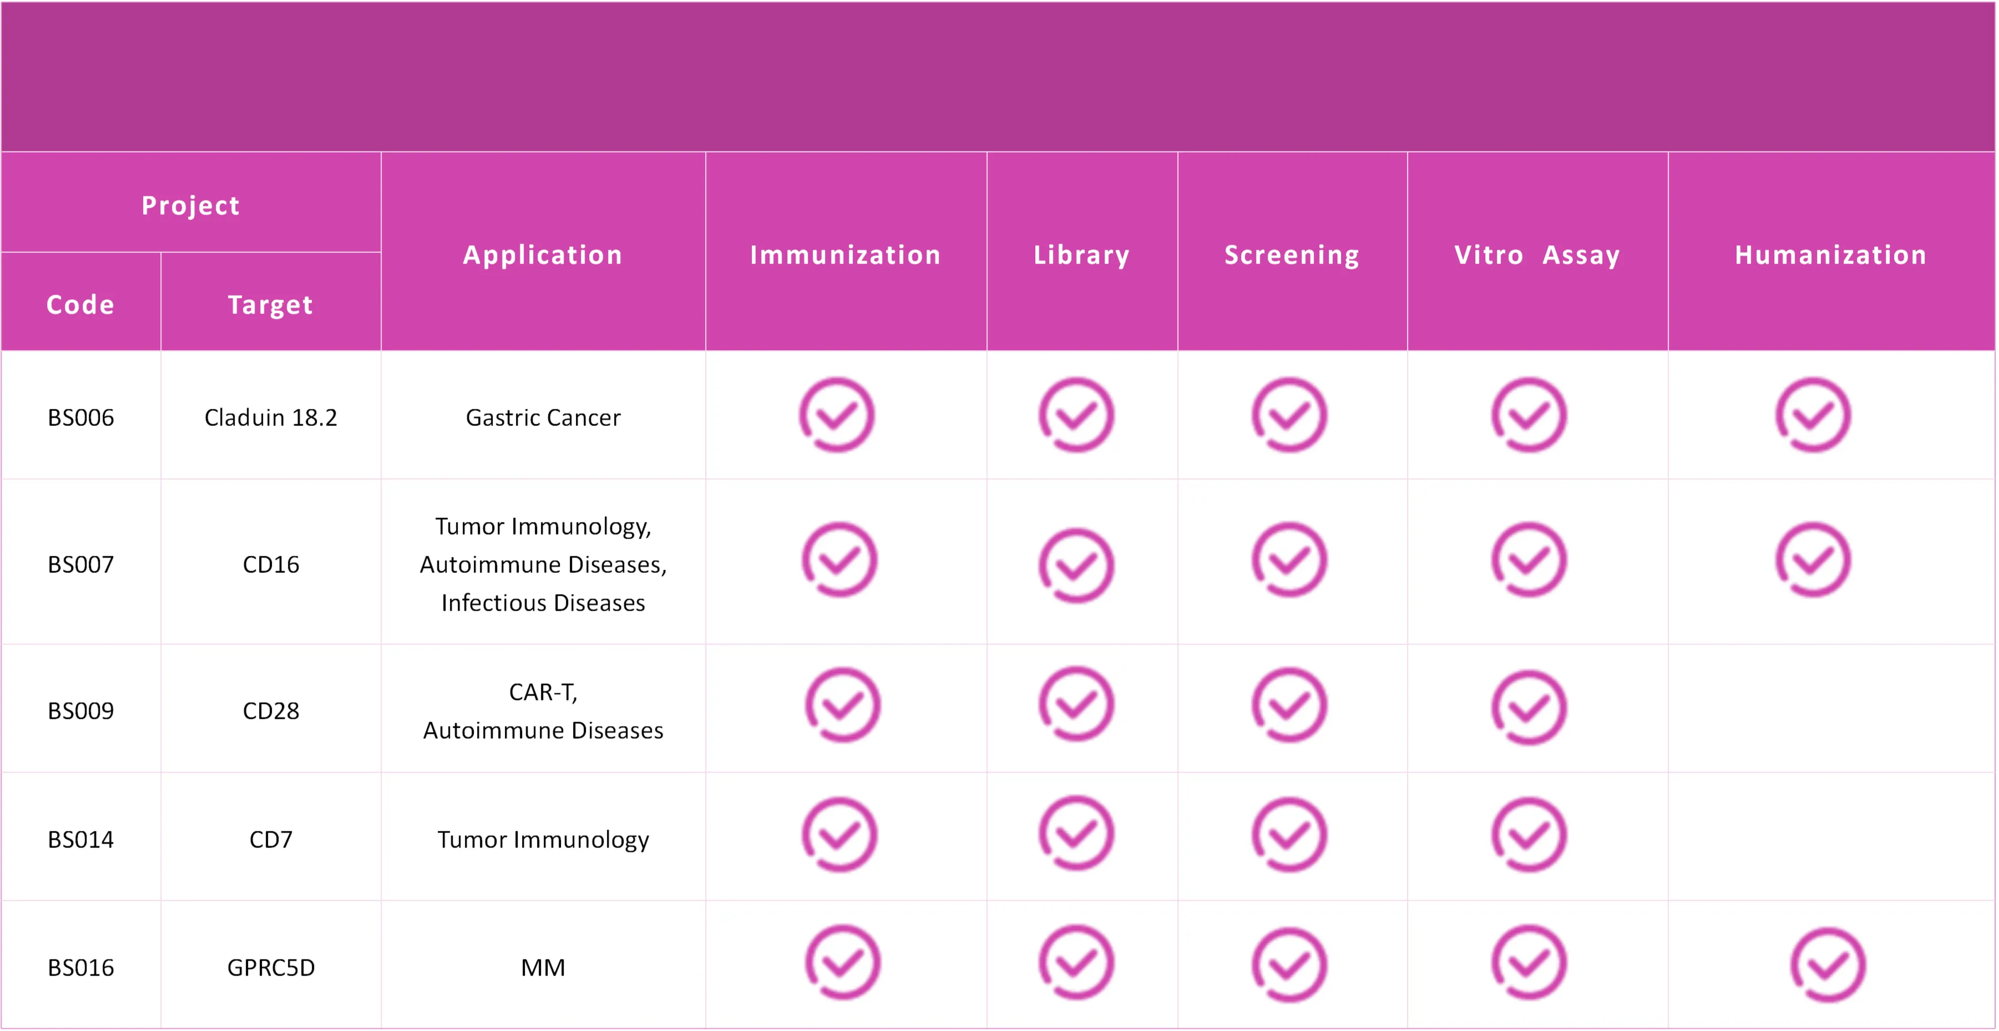Click BS009 Screening checkmark icon
Screen dimensions: 1999x1031
click(x=1289, y=705)
